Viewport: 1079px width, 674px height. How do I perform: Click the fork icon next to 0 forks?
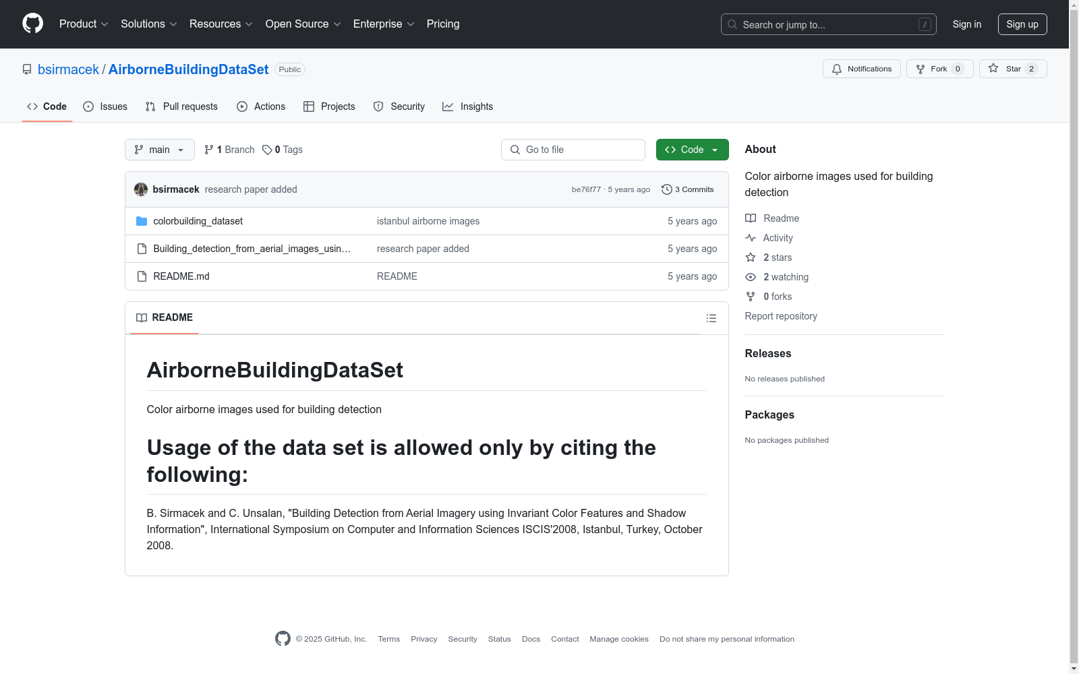point(751,297)
